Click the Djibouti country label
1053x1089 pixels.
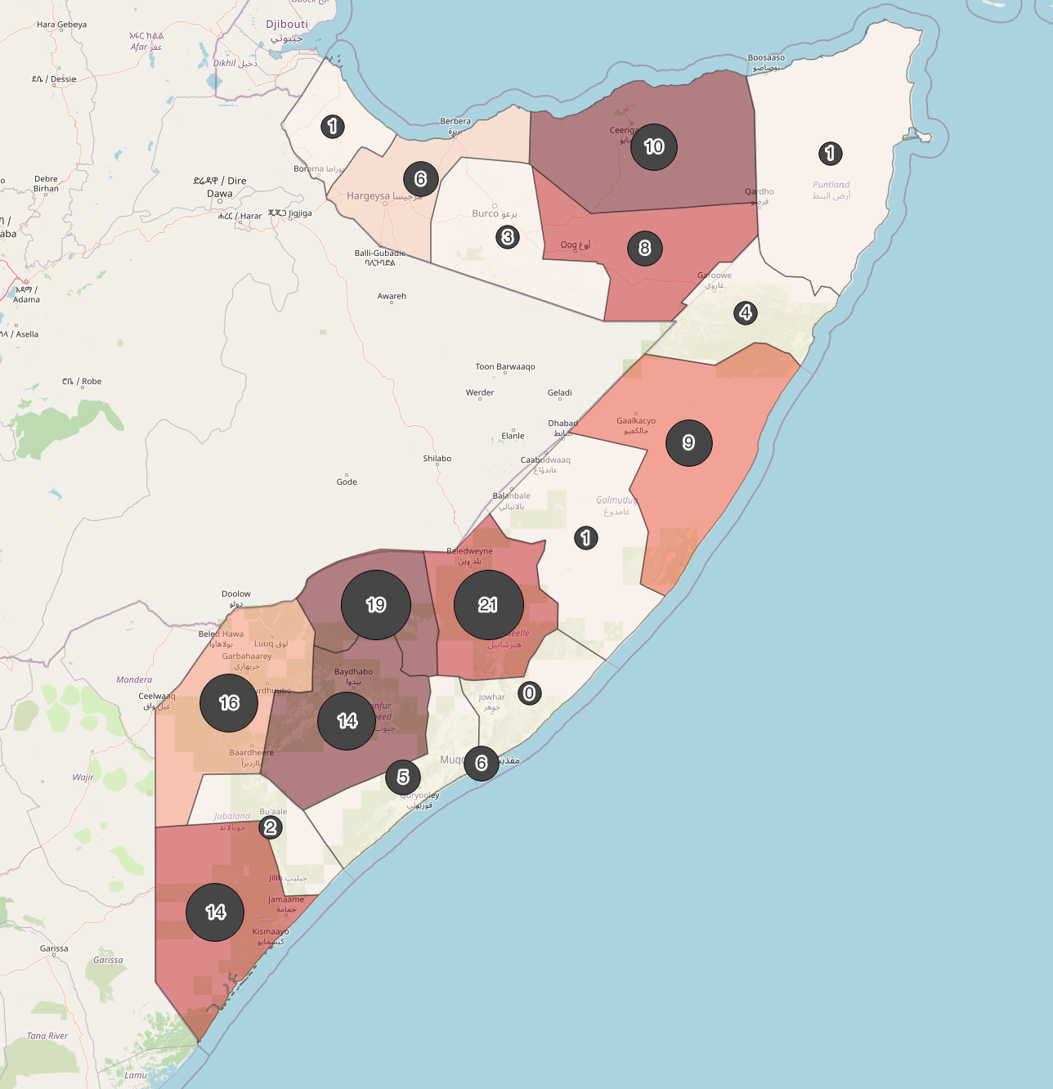287,25
